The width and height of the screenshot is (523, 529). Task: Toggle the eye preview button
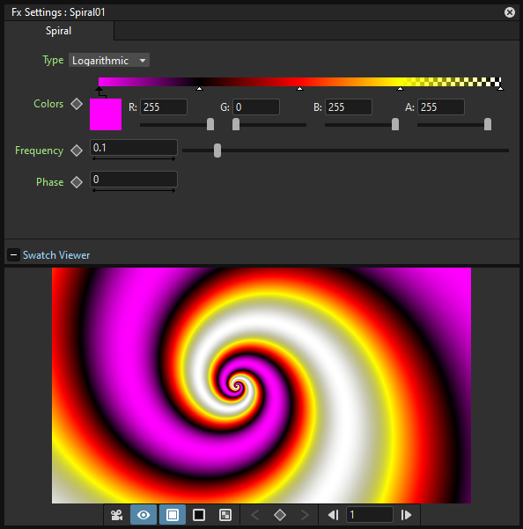(x=144, y=515)
